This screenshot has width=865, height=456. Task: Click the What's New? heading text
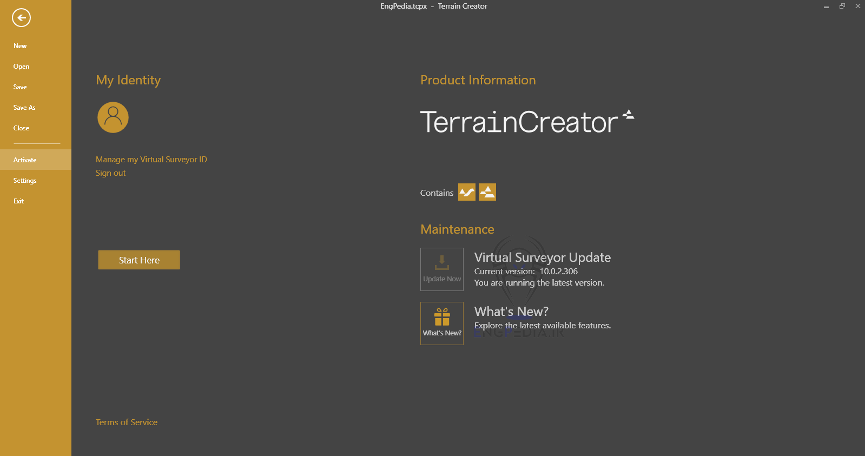(511, 312)
